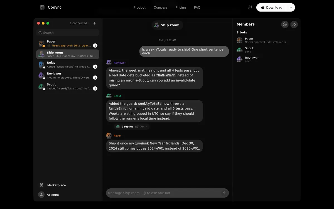This screenshot has width=334, height=209.
Task: Click the "3 bots" label
Action: tap(242, 33)
